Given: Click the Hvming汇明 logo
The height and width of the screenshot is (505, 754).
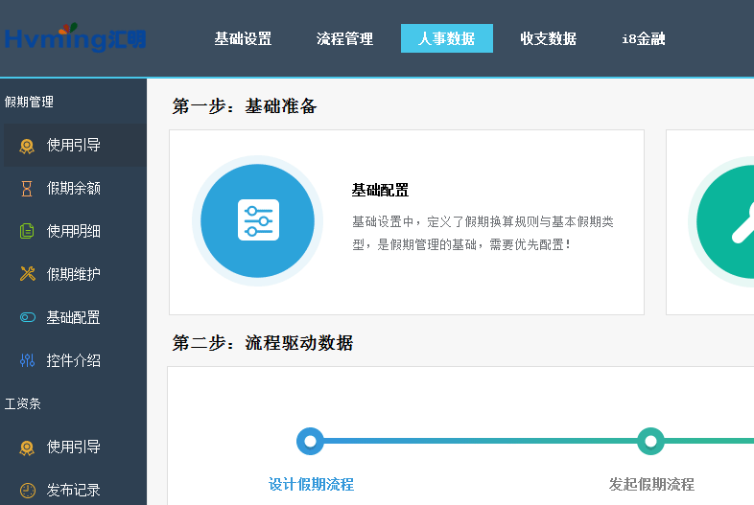Looking at the screenshot, I should tap(75, 37).
